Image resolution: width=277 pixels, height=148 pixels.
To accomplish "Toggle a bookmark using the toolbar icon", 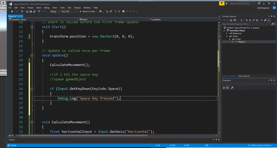I will coord(123,11).
